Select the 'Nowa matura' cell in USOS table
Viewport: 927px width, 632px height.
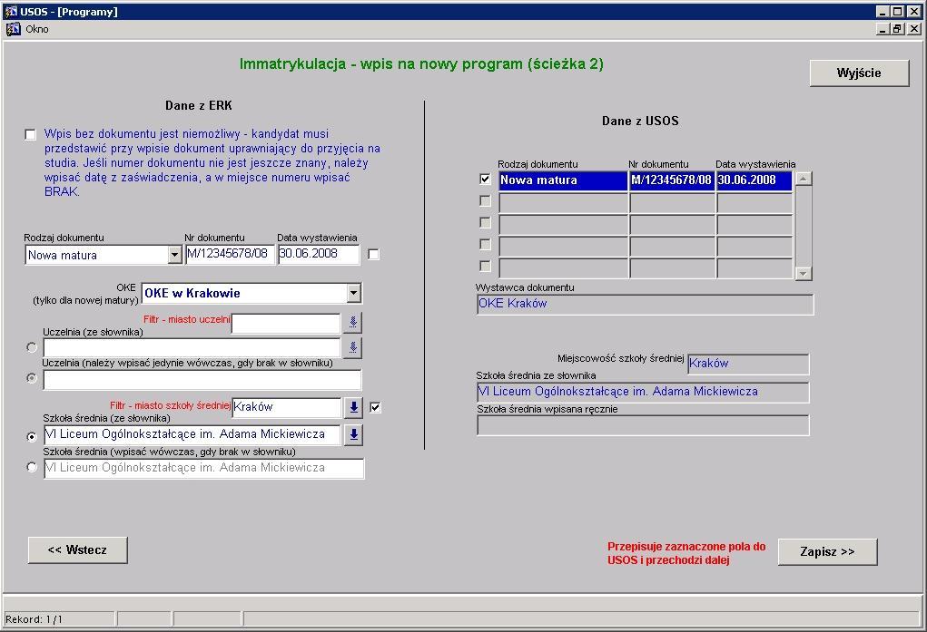click(563, 180)
